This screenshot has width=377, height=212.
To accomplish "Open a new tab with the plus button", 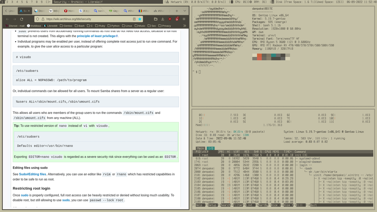I will coord(177,11).
